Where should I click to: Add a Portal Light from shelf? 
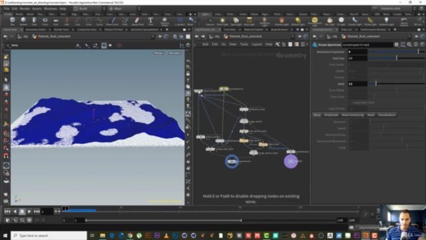370,21
